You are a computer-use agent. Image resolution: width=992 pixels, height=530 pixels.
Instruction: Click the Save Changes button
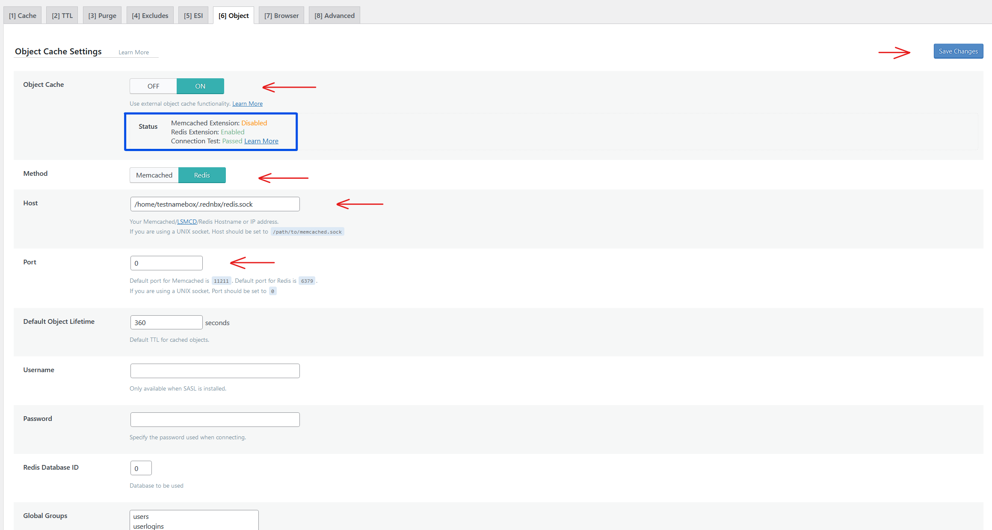point(958,51)
